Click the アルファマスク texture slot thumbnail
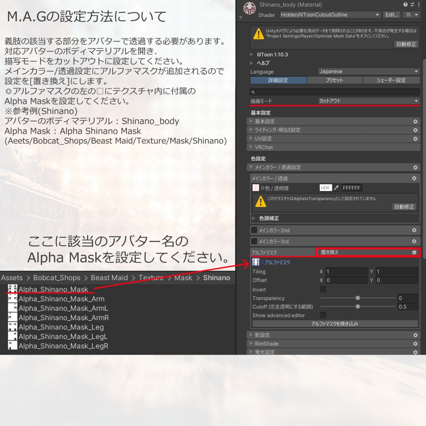 click(255, 262)
